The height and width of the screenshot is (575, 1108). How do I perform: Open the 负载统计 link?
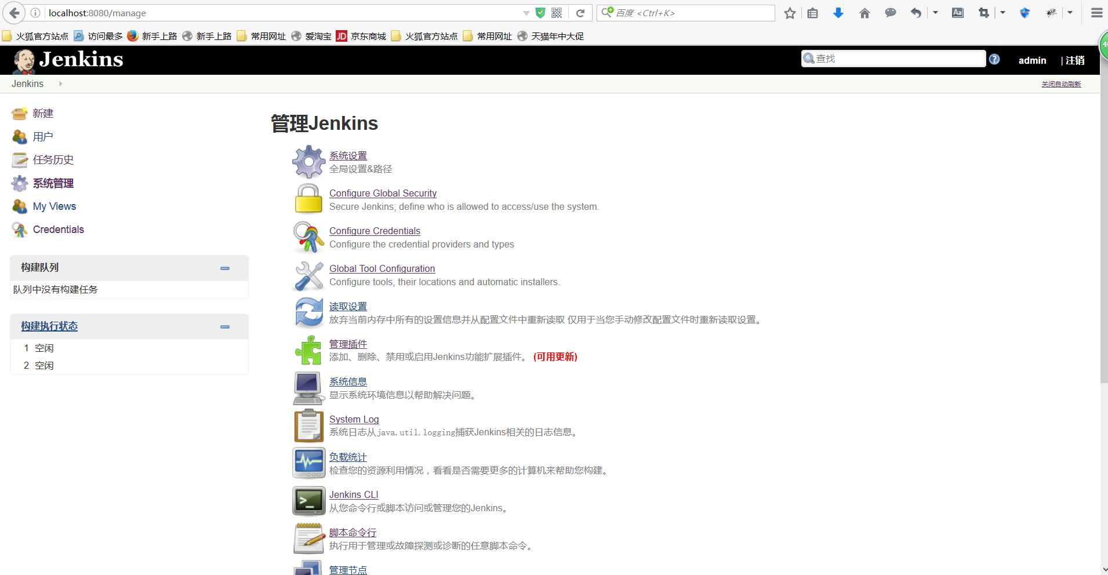pos(348,457)
